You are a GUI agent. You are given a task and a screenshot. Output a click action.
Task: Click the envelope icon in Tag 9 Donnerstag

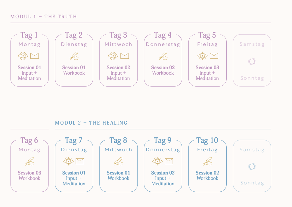coord(169,161)
